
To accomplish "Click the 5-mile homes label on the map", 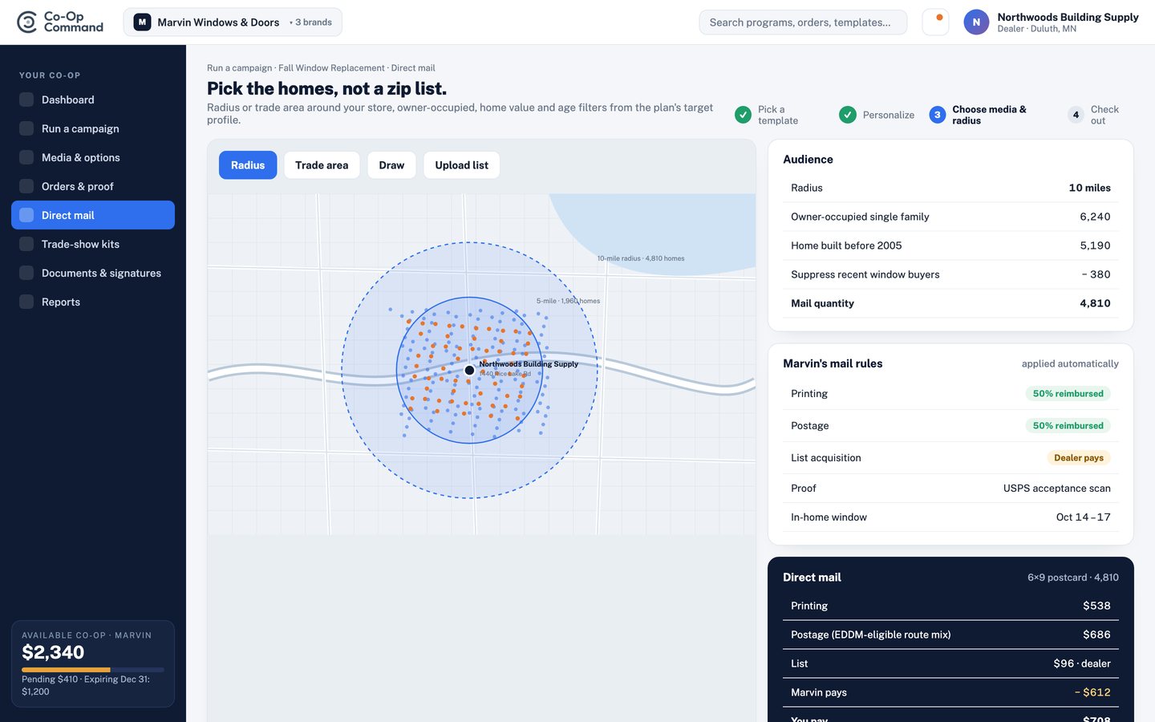I will coord(568,301).
